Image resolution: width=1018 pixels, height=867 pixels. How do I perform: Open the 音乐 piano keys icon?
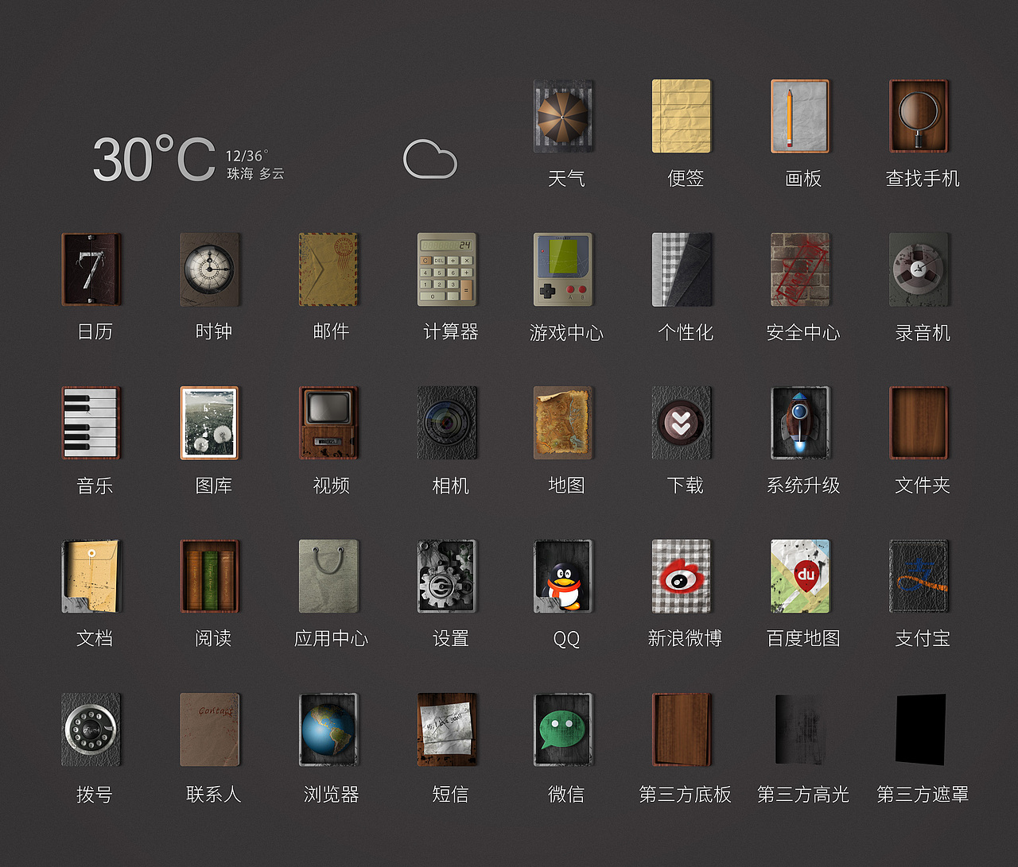tap(91, 423)
